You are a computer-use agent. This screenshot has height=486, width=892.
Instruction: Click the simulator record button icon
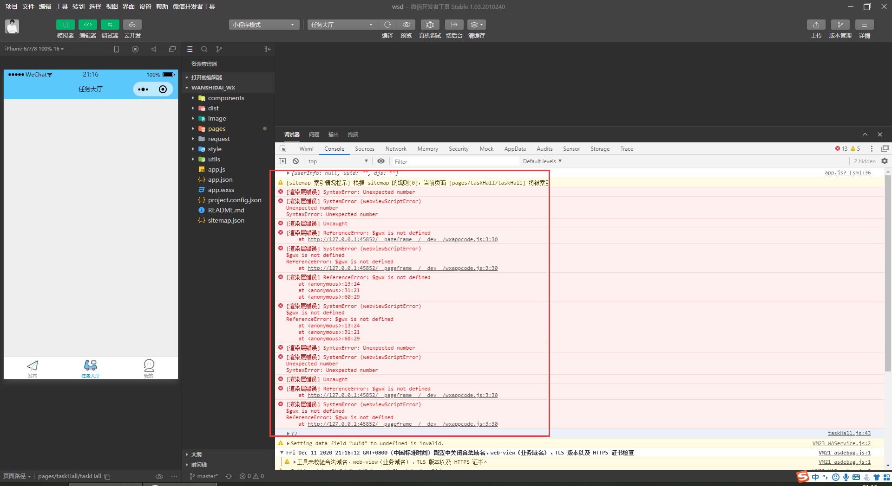(135, 49)
